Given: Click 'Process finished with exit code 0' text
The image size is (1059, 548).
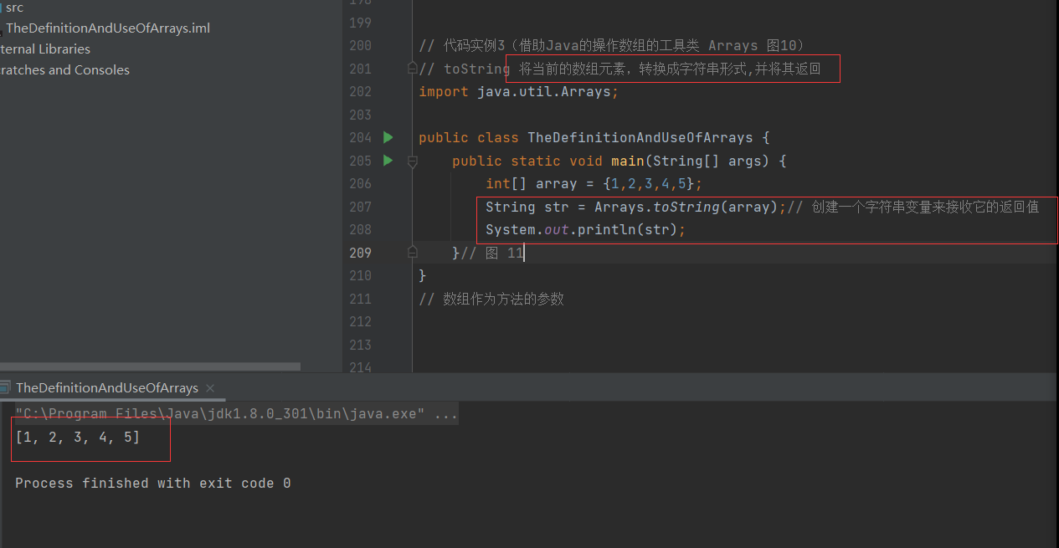Looking at the screenshot, I should 153,483.
